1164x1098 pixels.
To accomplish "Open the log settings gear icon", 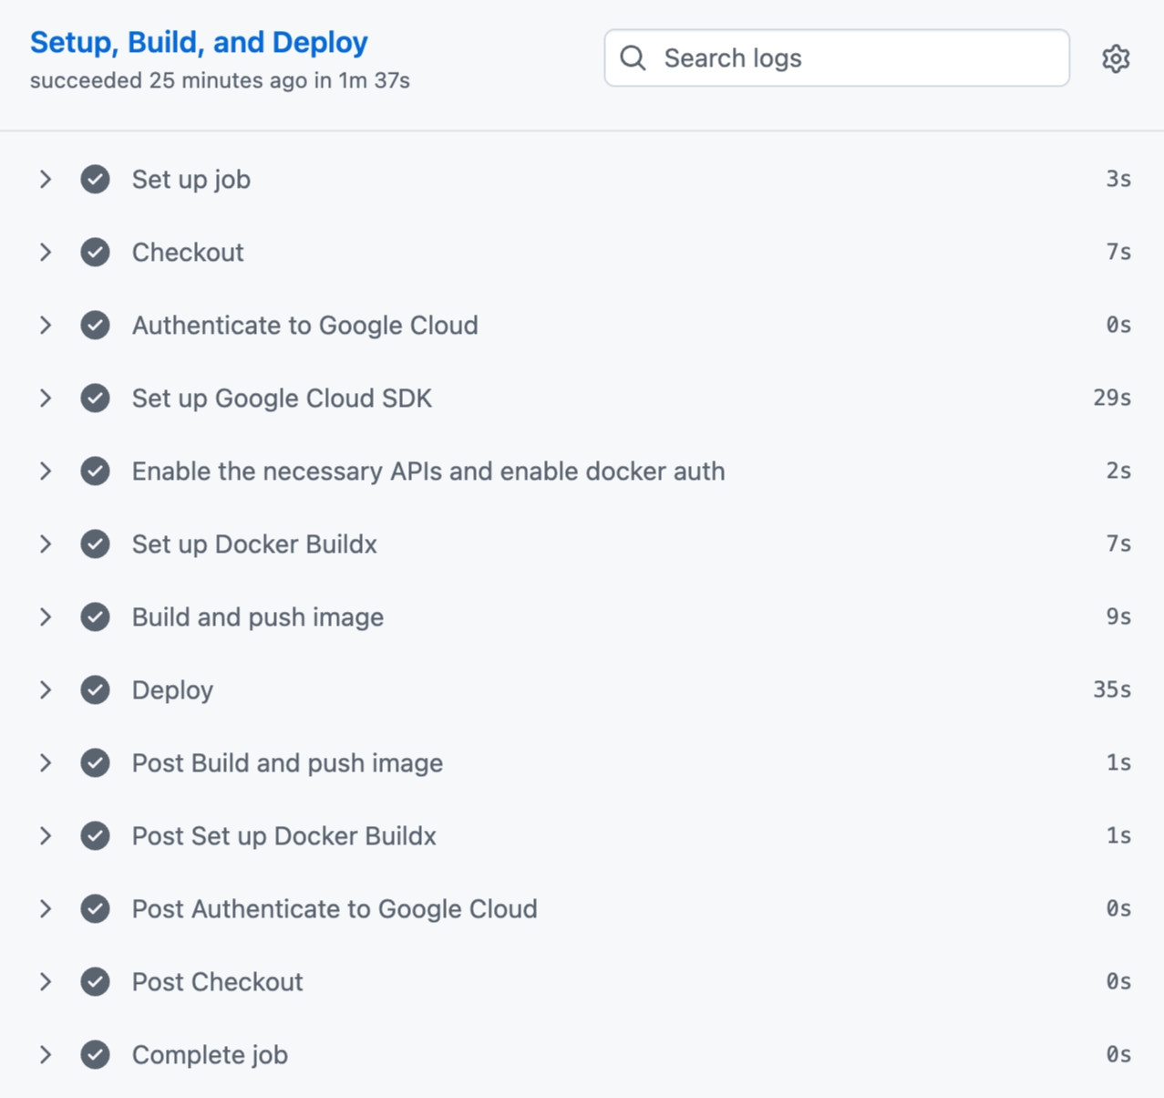I will pyautogui.click(x=1116, y=58).
